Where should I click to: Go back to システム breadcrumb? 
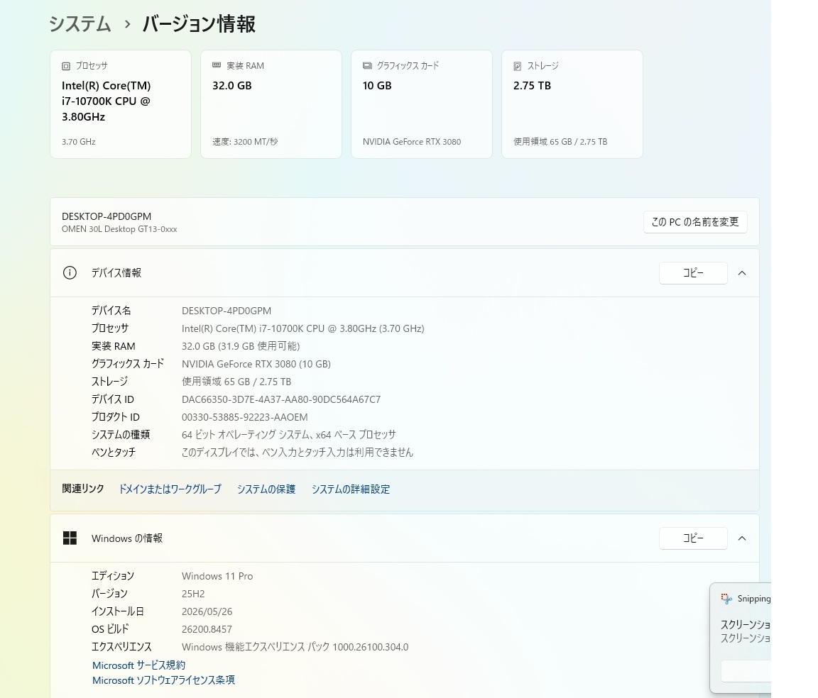tap(80, 24)
